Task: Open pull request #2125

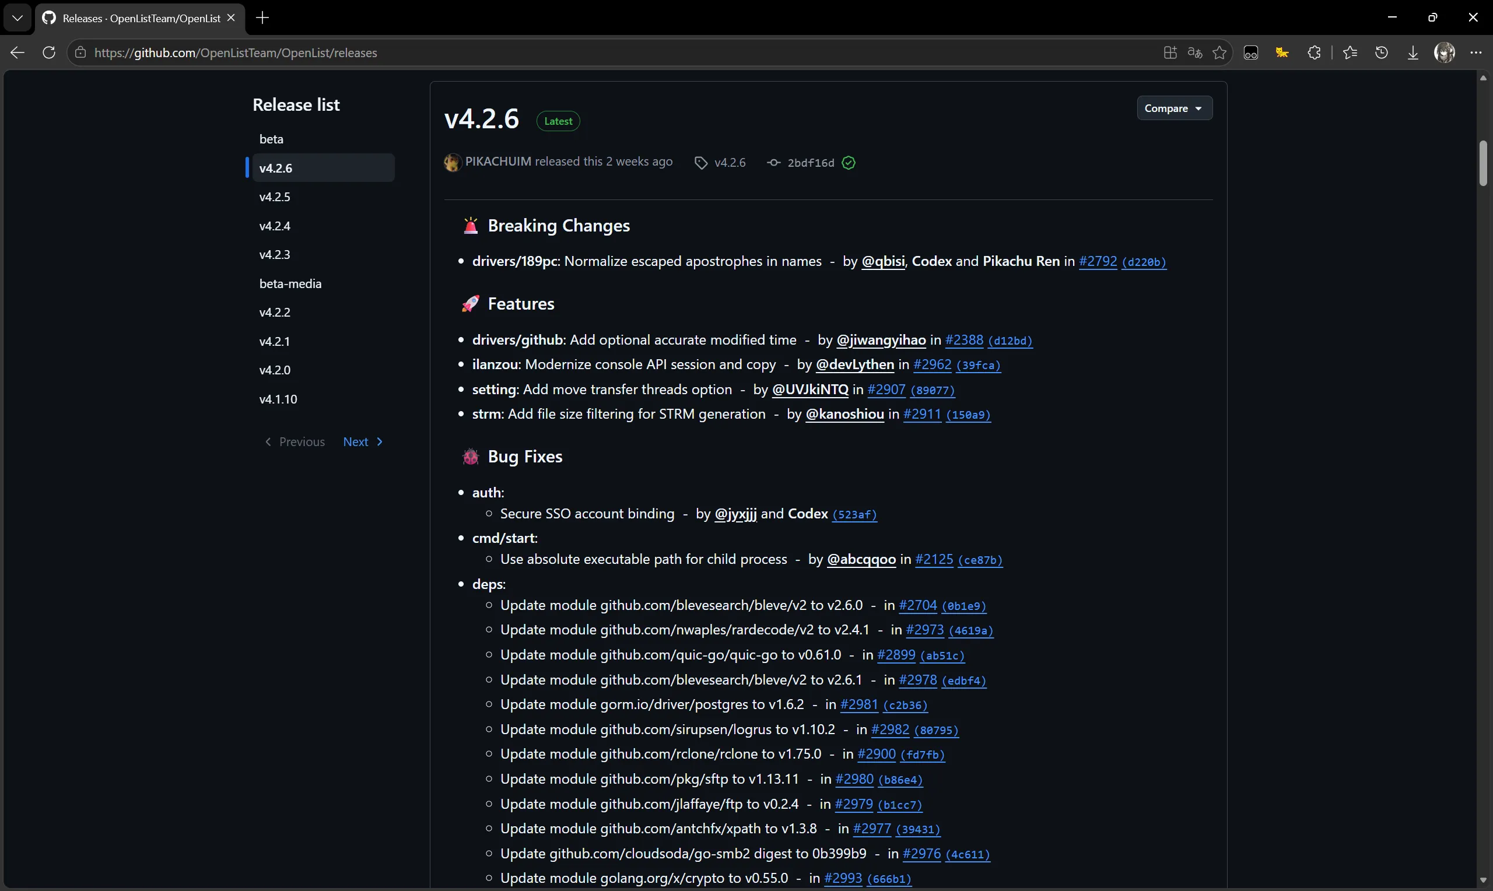Action: point(934,560)
